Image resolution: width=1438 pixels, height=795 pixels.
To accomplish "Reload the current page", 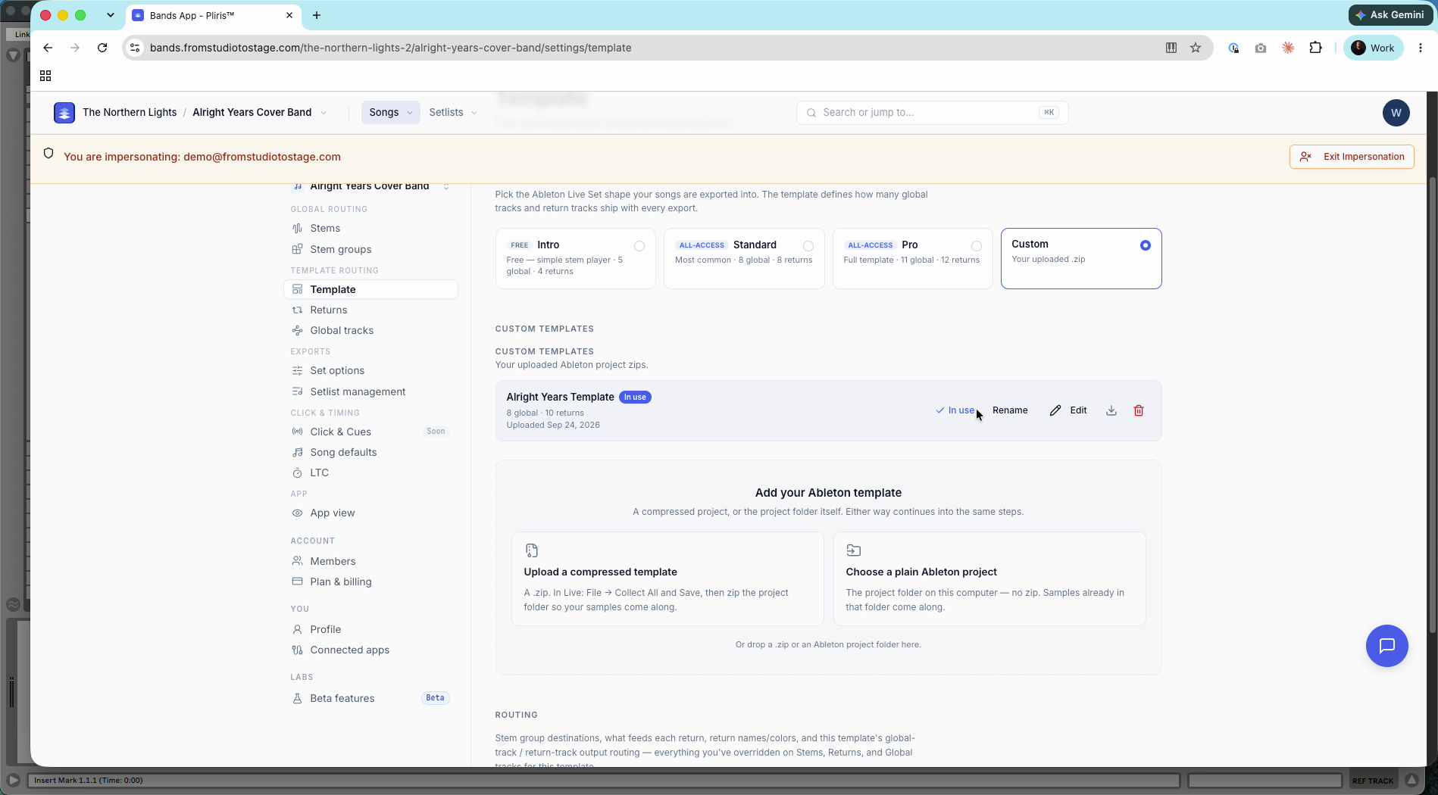I will pos(102,48).
